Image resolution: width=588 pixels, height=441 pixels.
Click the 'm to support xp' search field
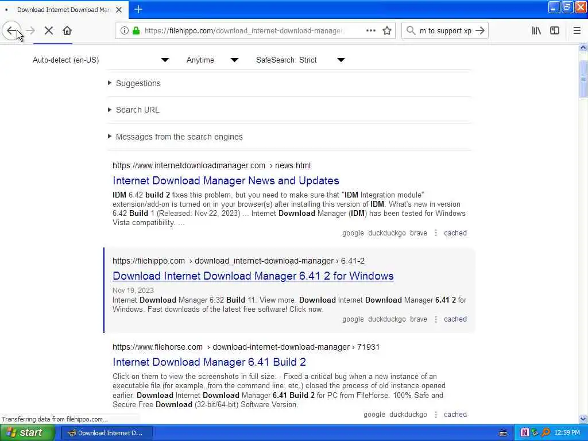pos(445,30)
